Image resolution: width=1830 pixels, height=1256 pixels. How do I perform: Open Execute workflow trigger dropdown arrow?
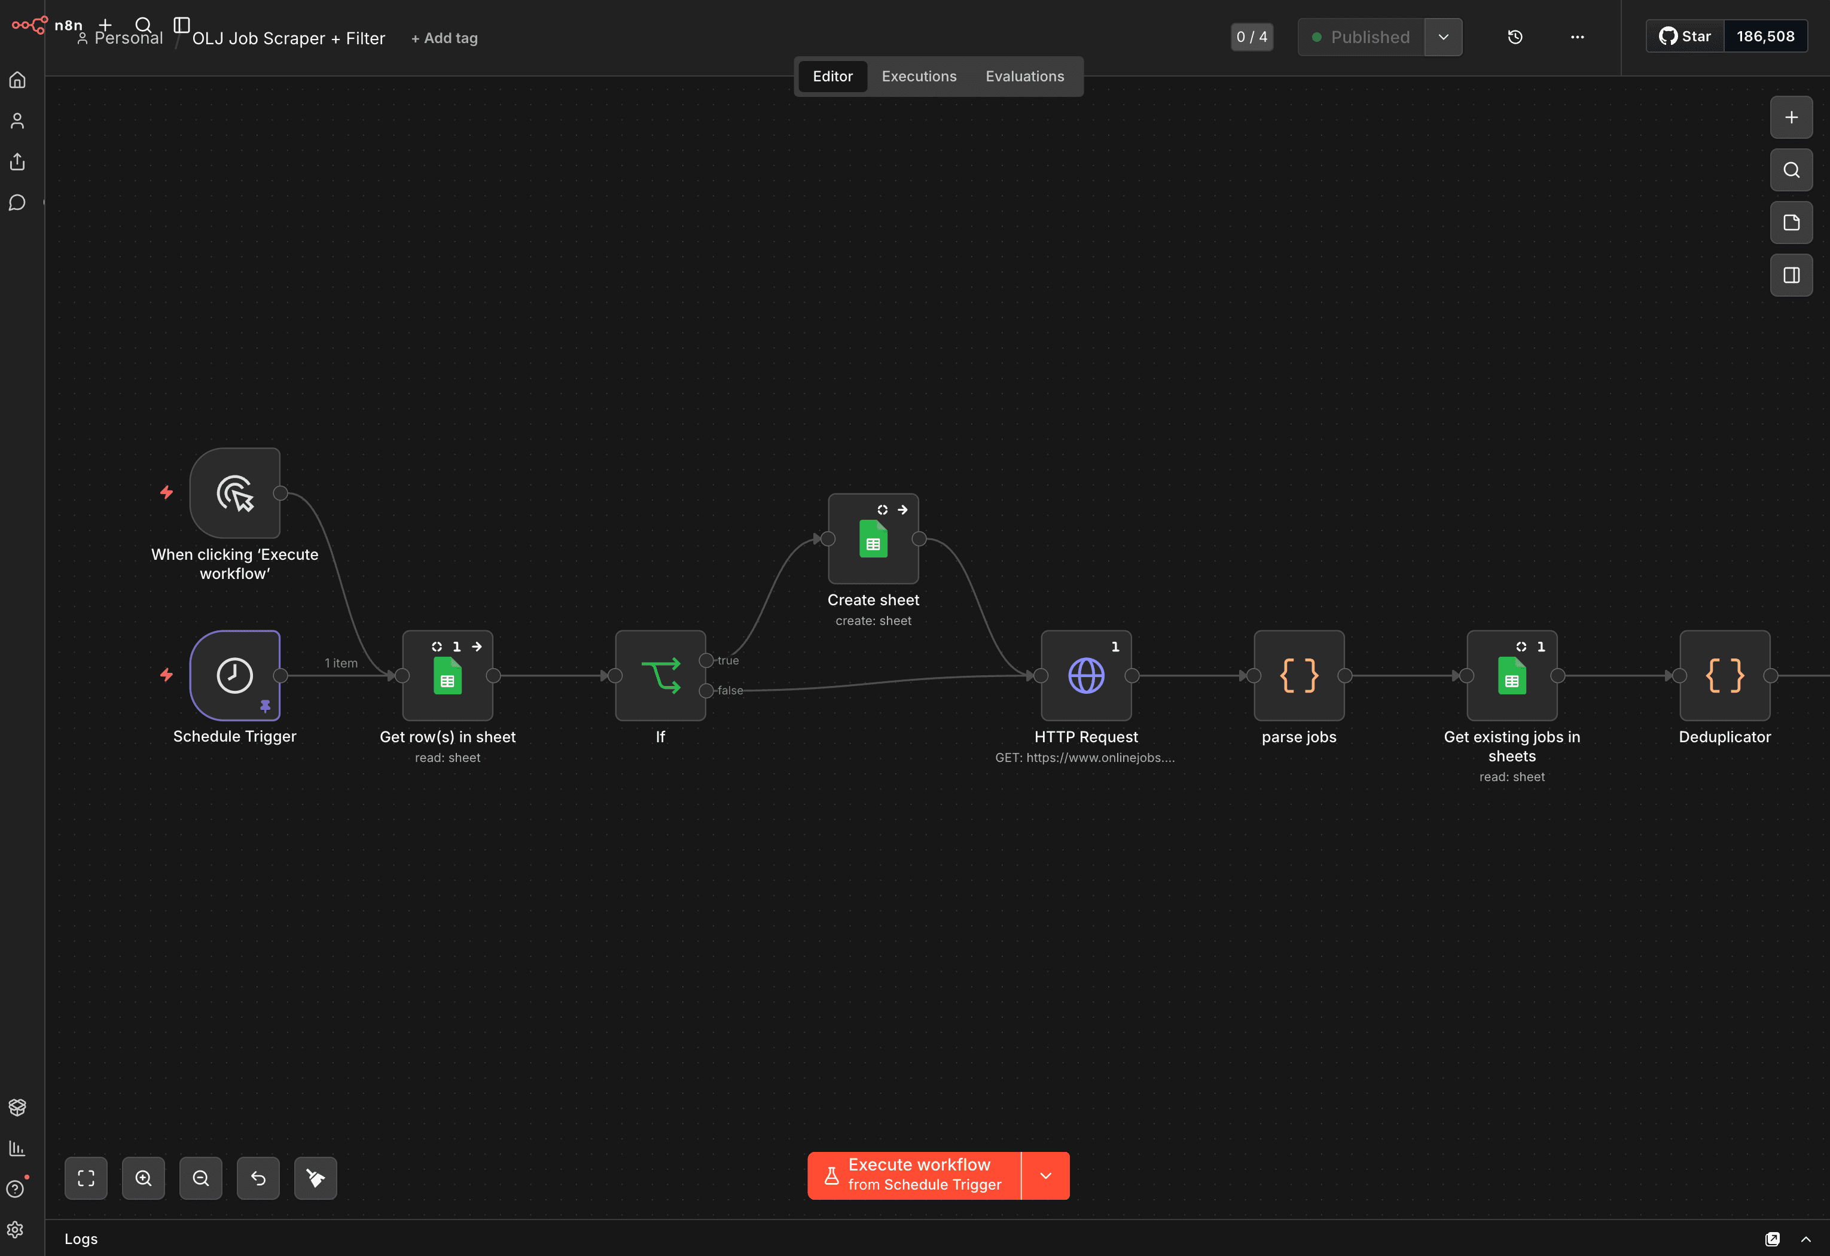pos(1046,1176)
